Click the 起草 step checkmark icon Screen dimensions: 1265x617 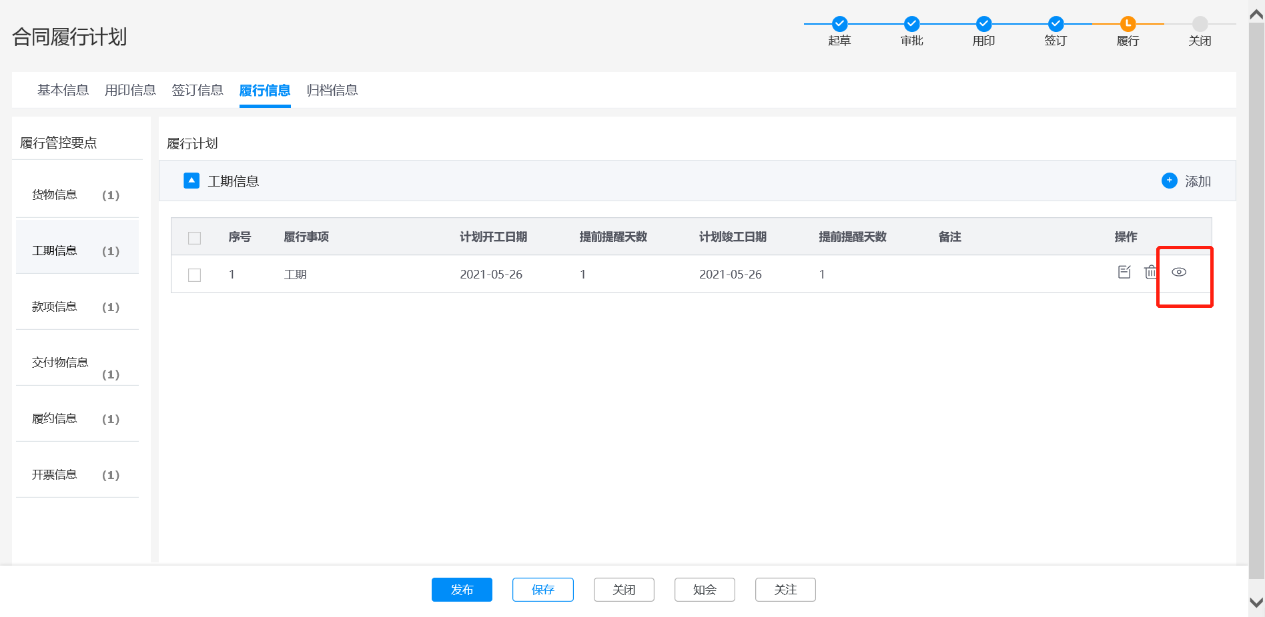[839, 24]
